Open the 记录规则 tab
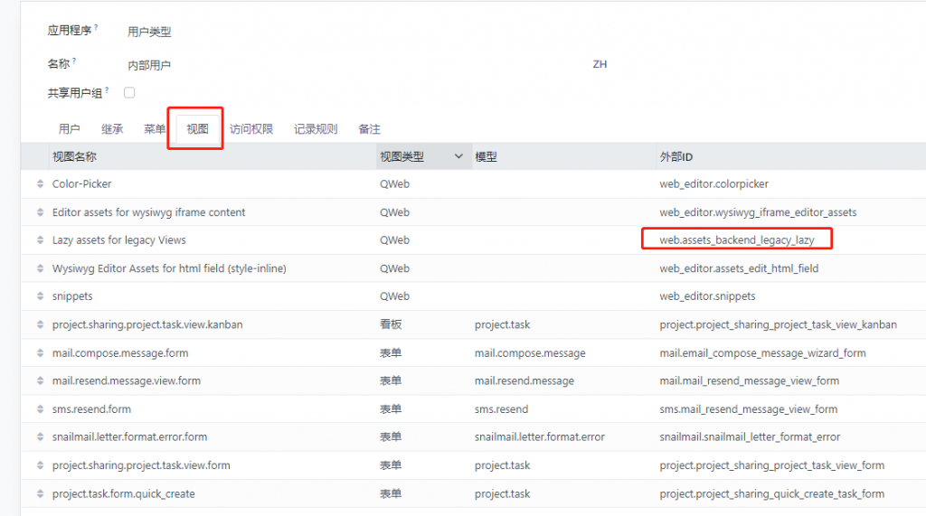The height and width of the screenshot is (516, 926). point(316,128)
